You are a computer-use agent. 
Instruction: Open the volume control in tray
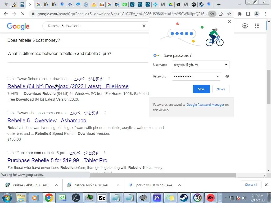pos(244,198)
